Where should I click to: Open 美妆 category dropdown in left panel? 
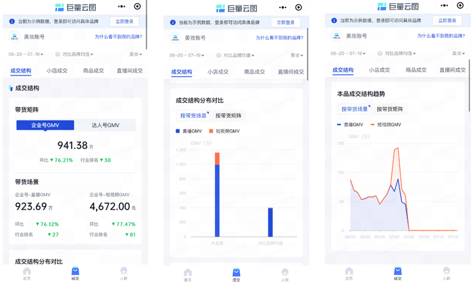(x=135, y=54)
